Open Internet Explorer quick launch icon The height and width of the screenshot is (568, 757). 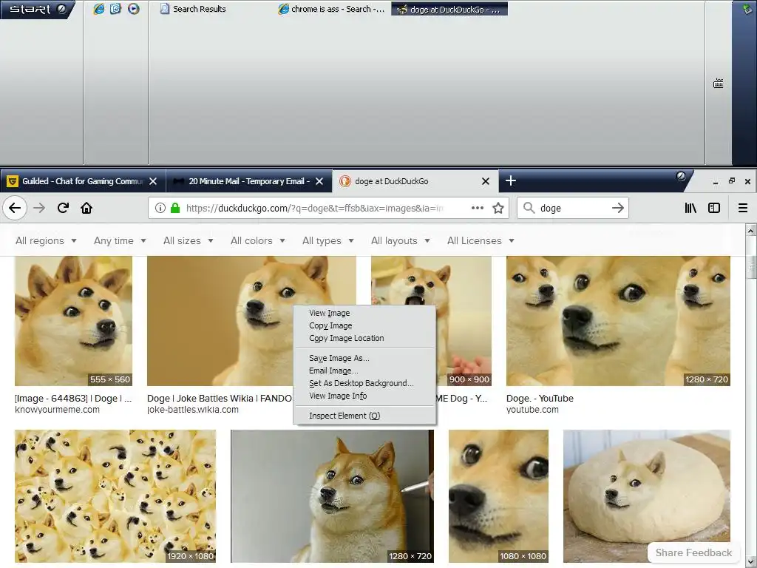click(98, 9)
